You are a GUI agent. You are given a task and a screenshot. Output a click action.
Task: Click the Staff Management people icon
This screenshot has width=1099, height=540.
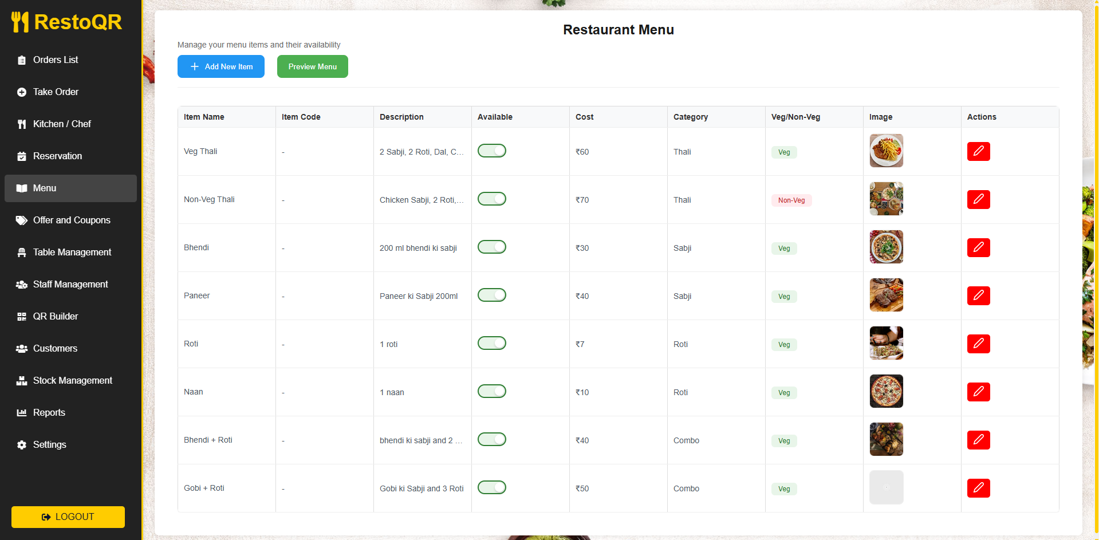(x=22, y=285)
